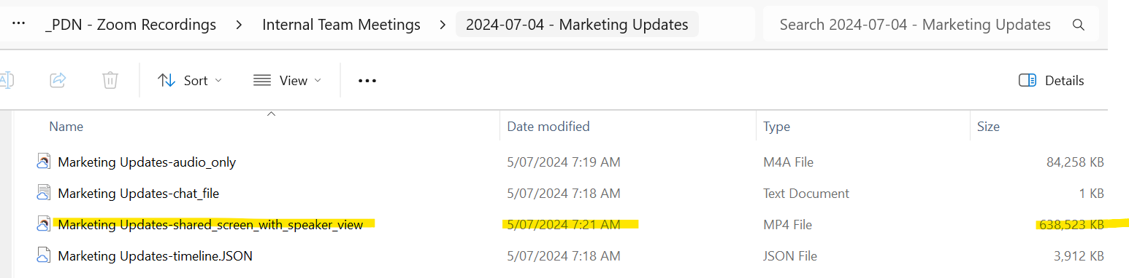Click the Share arrow icon in toolbar
1129x278 pixels.
coord(58,80)
